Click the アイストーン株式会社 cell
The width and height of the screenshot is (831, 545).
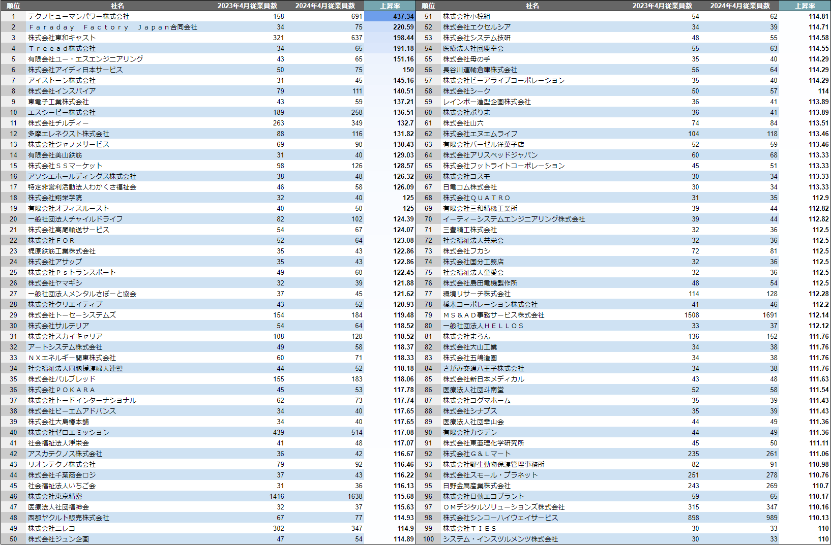(62, 80)
